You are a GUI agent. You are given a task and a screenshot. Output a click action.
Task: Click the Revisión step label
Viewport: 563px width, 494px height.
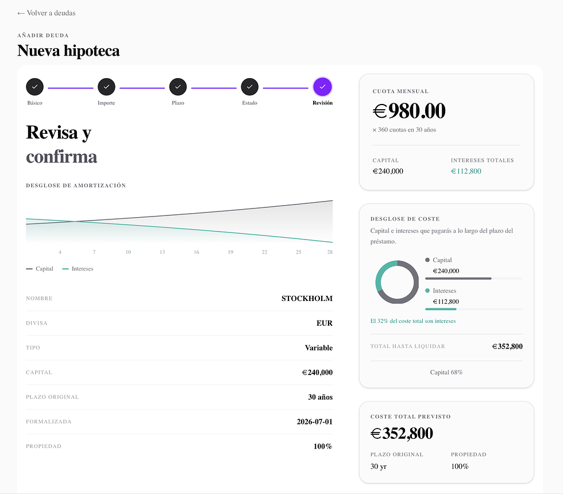coord(322,103)
